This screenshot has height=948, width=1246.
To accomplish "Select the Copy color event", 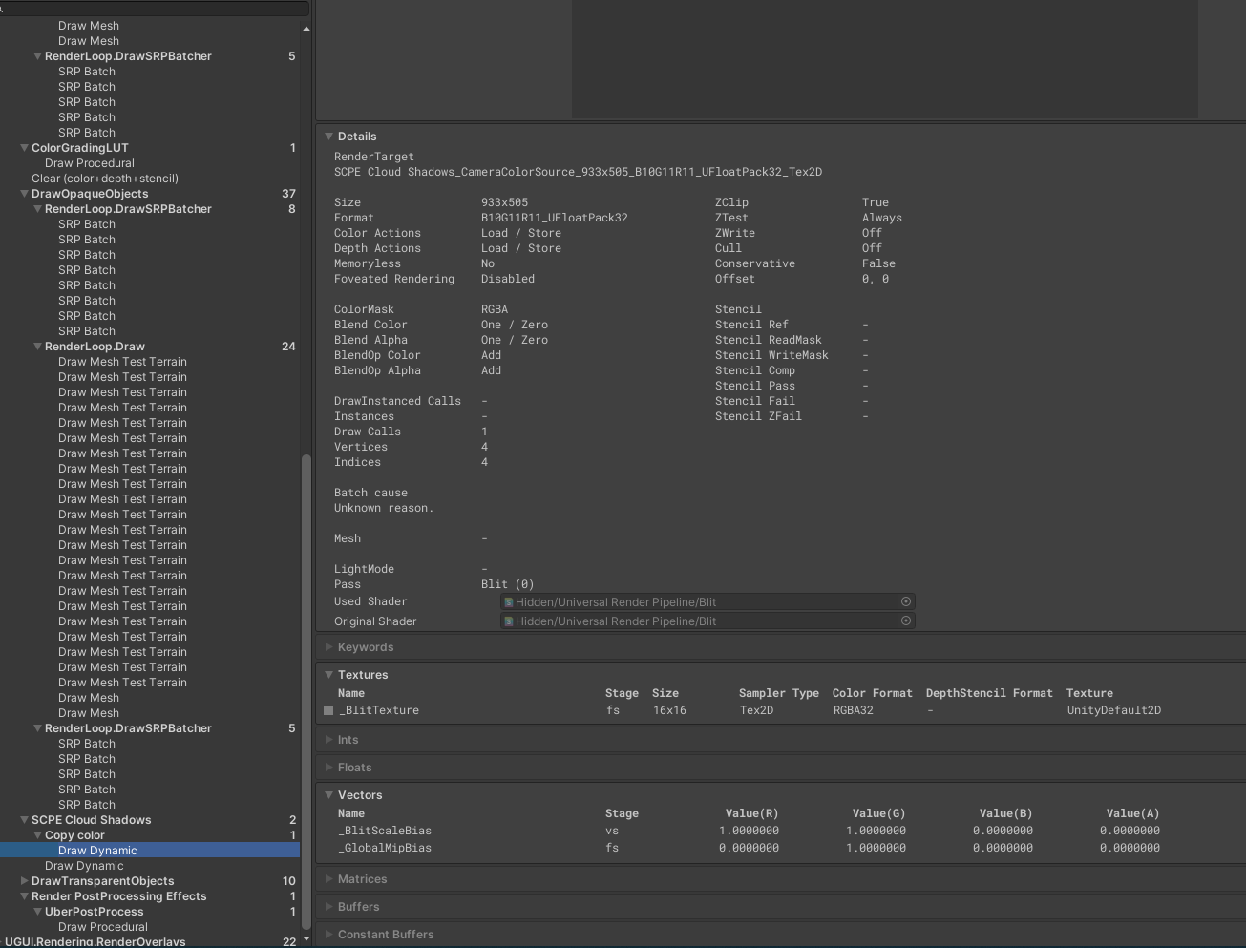I will point(74,835).
